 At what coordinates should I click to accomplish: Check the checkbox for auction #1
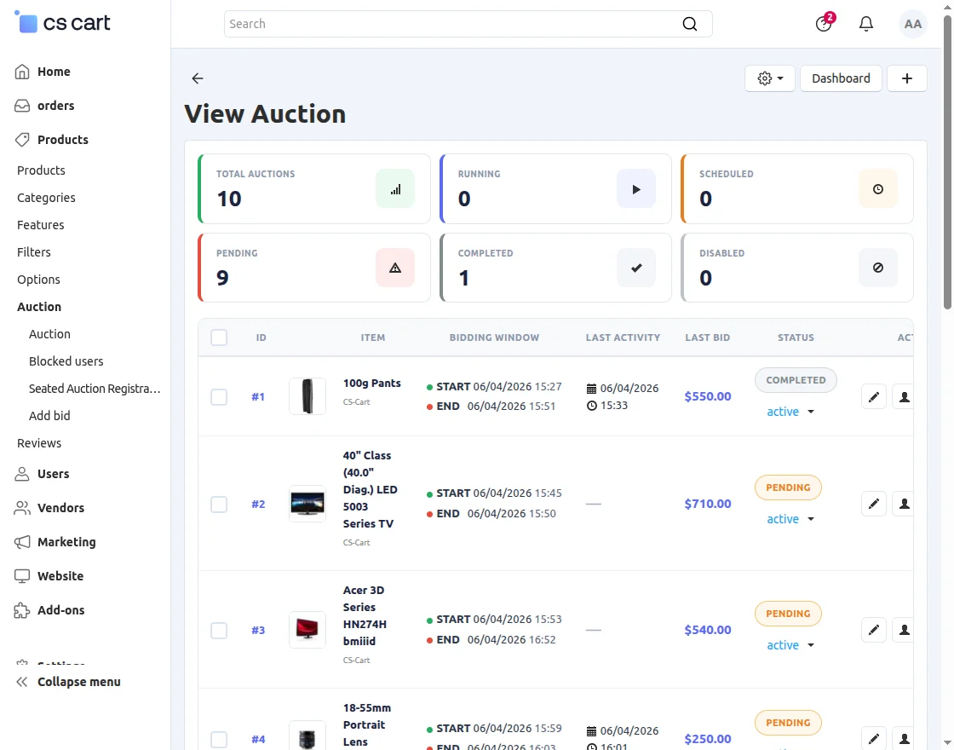click(x=219, y=397)
